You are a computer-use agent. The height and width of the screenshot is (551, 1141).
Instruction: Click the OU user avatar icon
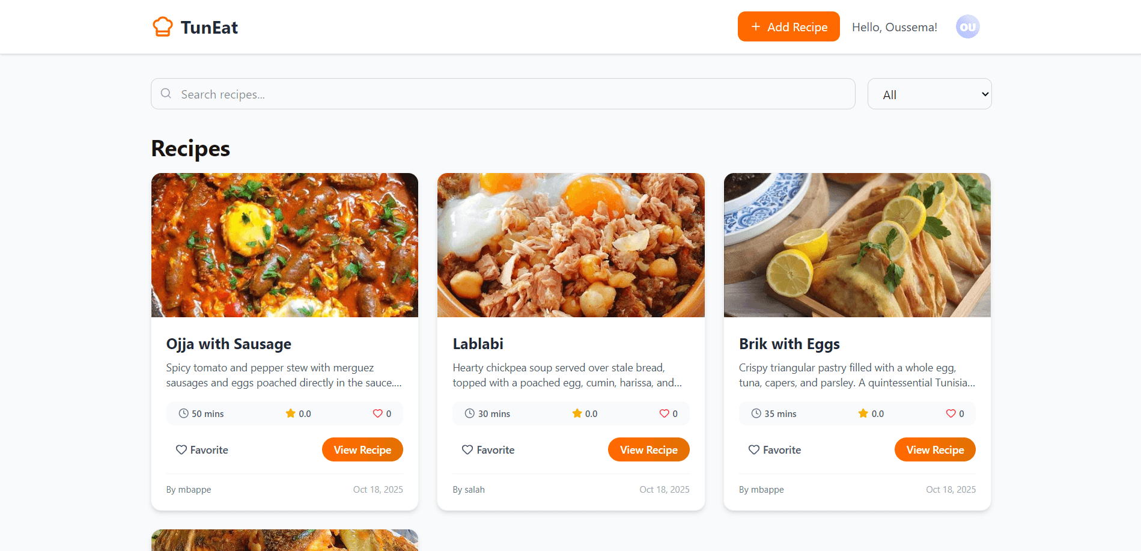[x=967, y=27]
